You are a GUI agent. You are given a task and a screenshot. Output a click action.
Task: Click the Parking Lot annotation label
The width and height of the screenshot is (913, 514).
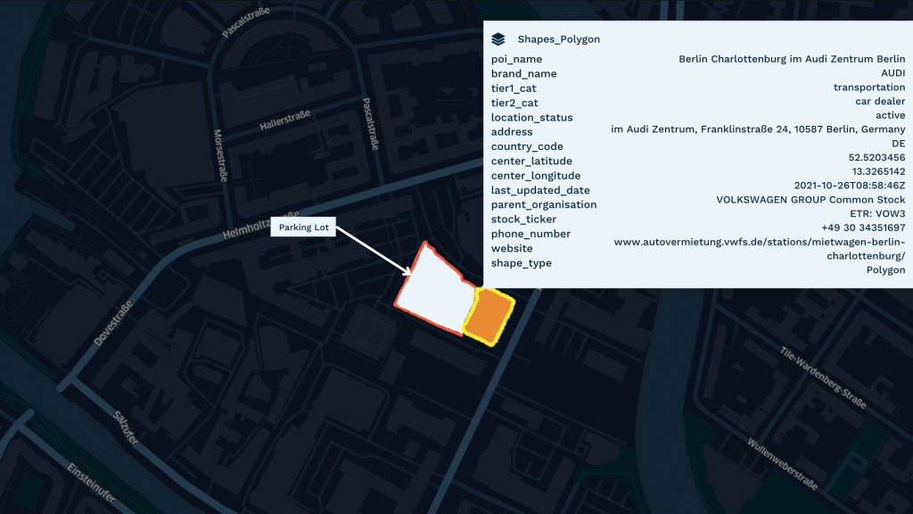click(303, 228)
